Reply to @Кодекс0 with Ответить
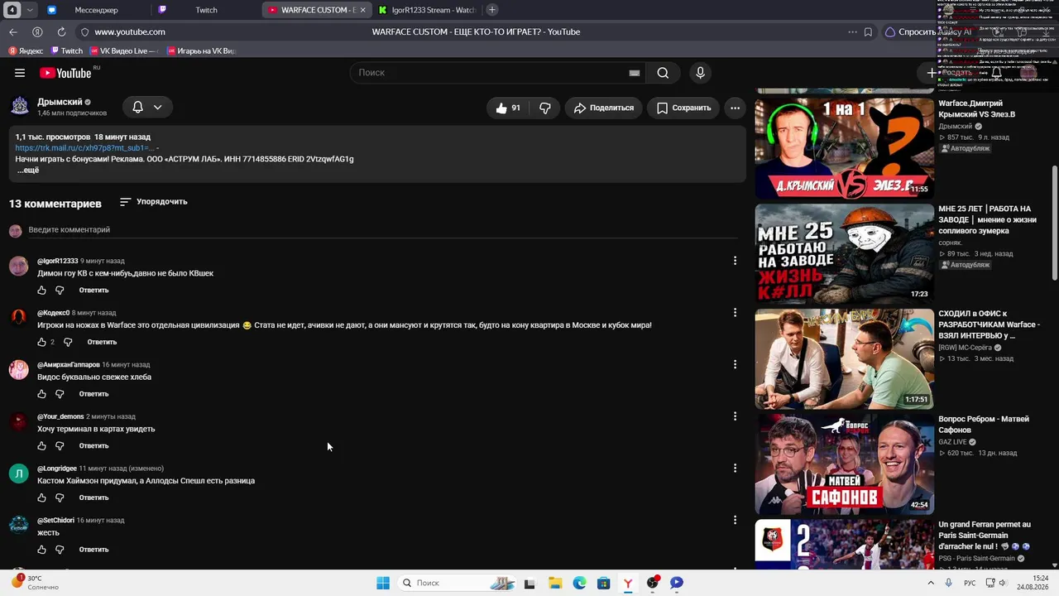Screen dimensions: 1059x596 pyautogui.click(x=102, y=342)
